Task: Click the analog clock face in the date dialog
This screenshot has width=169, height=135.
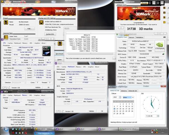Action: point(151,104)
